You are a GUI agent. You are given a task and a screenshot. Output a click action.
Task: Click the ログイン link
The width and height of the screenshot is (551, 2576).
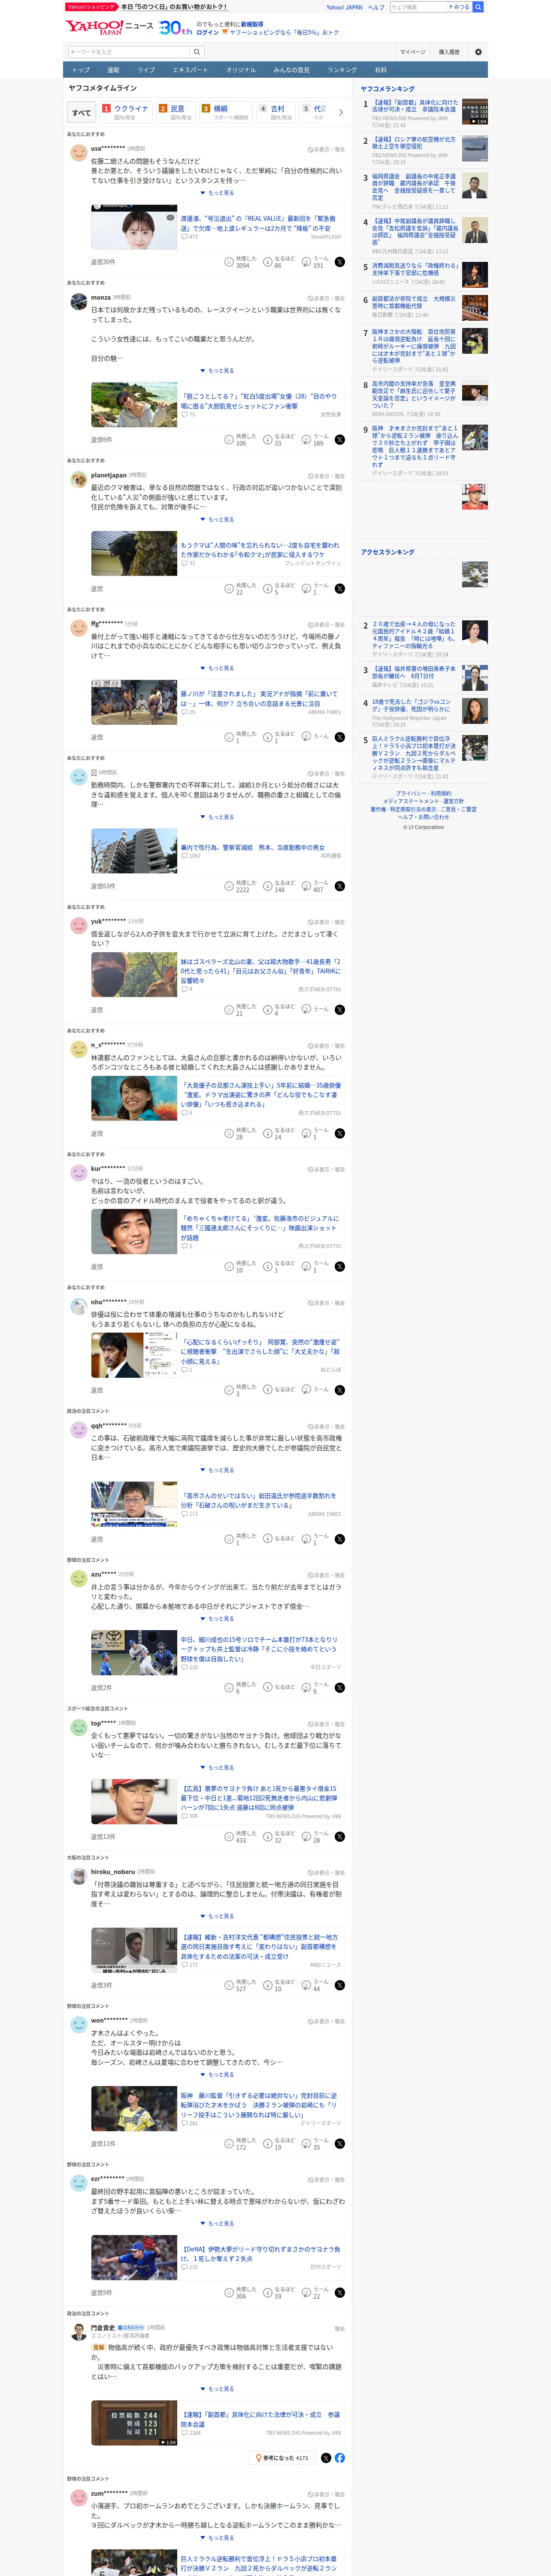tap(207, 32)
